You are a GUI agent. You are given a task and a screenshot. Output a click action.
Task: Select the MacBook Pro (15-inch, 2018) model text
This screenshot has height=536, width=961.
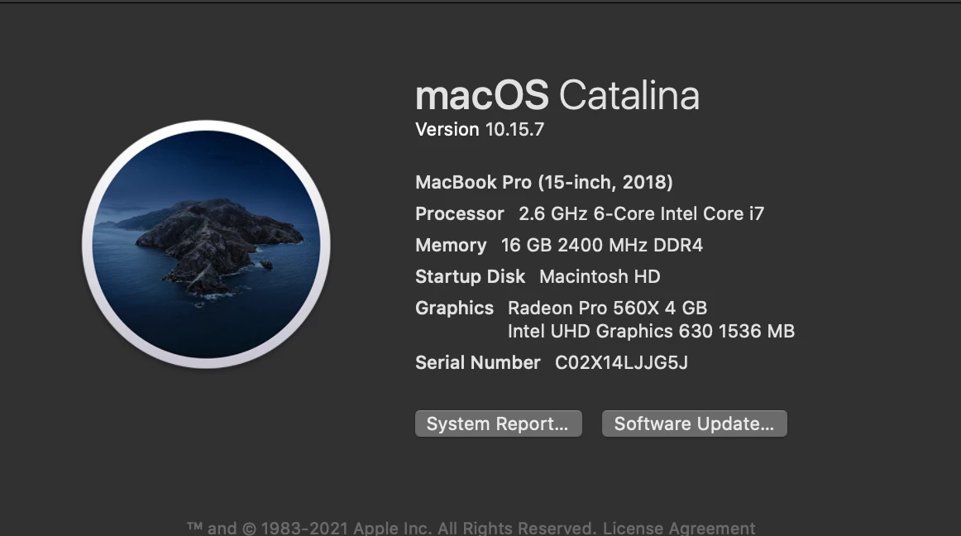[x=543, y=182]
